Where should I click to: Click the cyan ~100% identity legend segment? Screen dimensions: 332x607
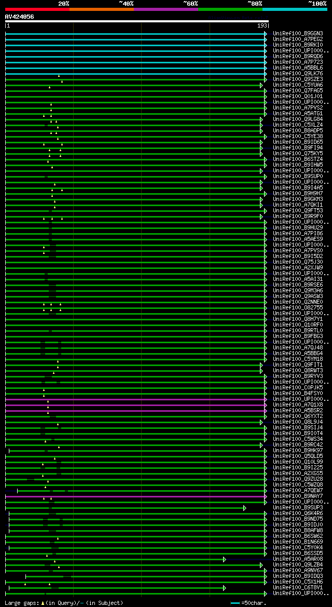coord(295,9)
